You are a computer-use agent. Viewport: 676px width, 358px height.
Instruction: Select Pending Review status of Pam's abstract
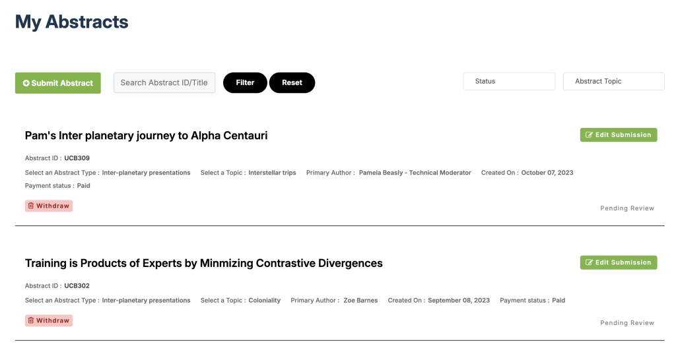tap(627, 208)
